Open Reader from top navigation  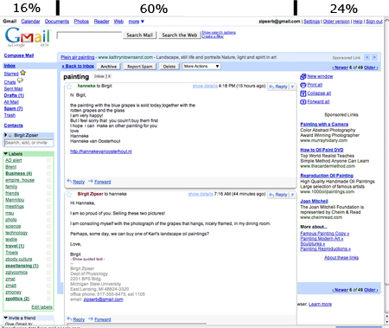point(101,22)
